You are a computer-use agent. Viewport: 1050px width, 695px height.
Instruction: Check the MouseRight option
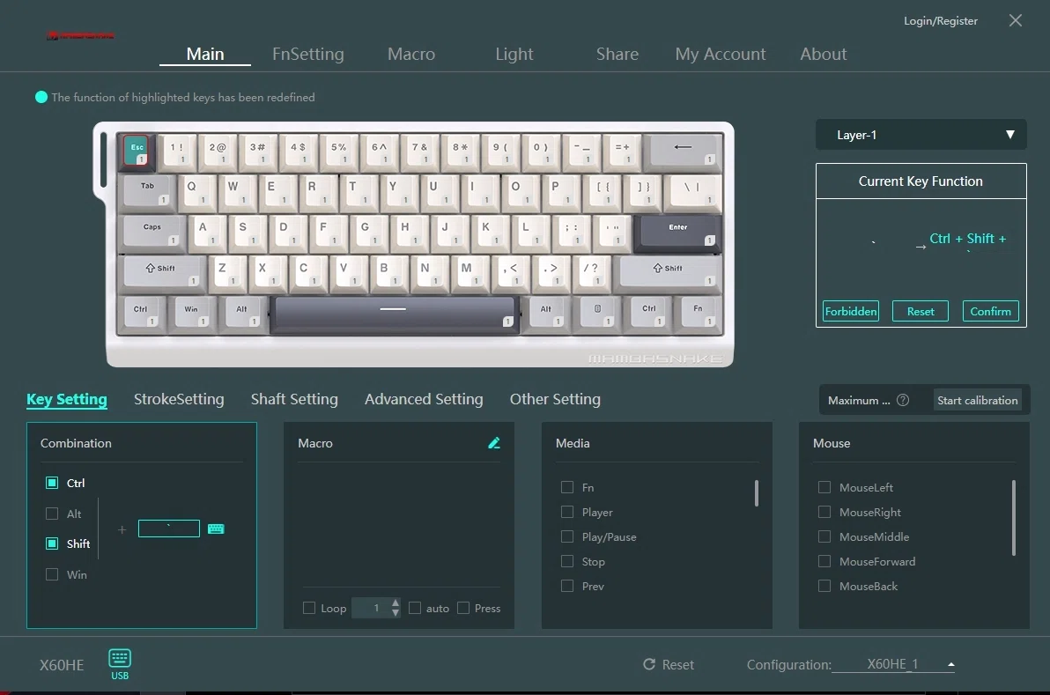pos(824,512)
